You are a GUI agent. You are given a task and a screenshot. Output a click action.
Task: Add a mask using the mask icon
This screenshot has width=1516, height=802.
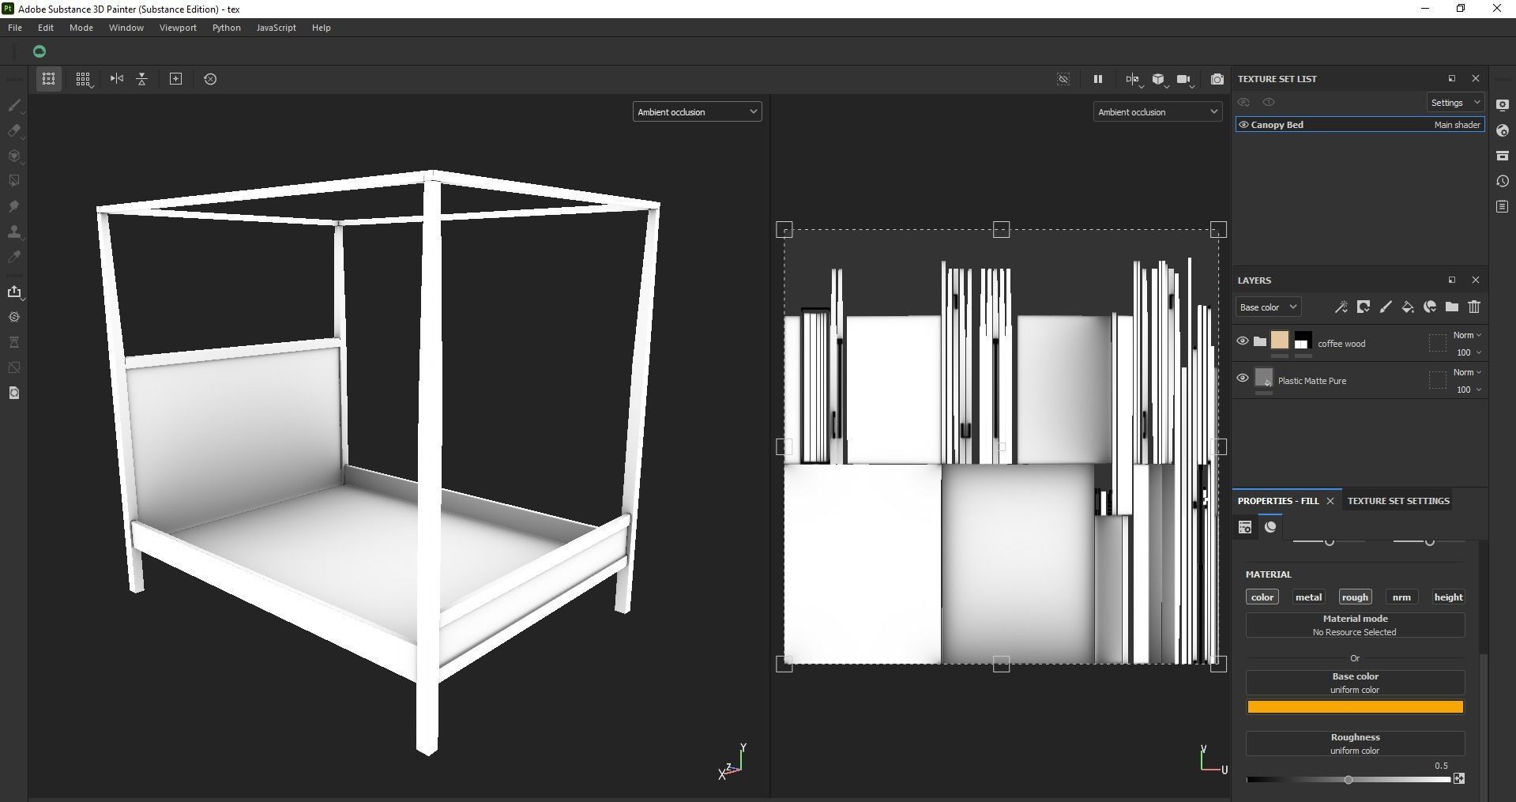tap(1364, 307)
